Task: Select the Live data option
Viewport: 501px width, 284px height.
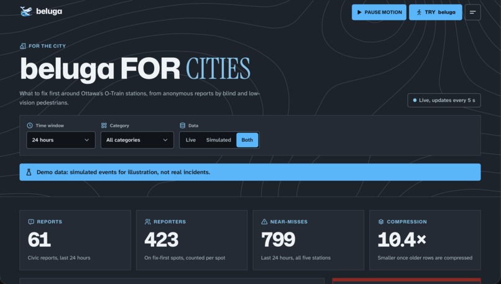Action: tap(191, 140)
